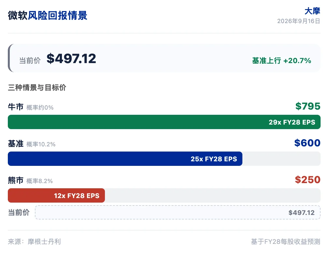This screenshot has height=253, width=331.
Task: Click the 概率约0% probability text
Action: coord(40,108)
